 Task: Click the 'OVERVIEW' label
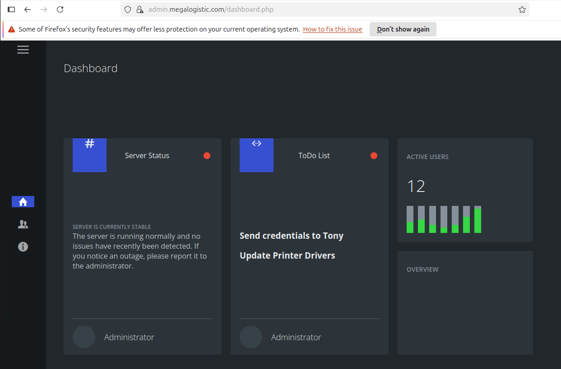[x=422, y=269]
